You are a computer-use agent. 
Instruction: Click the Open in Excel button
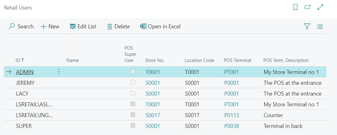tap(160, 27)
